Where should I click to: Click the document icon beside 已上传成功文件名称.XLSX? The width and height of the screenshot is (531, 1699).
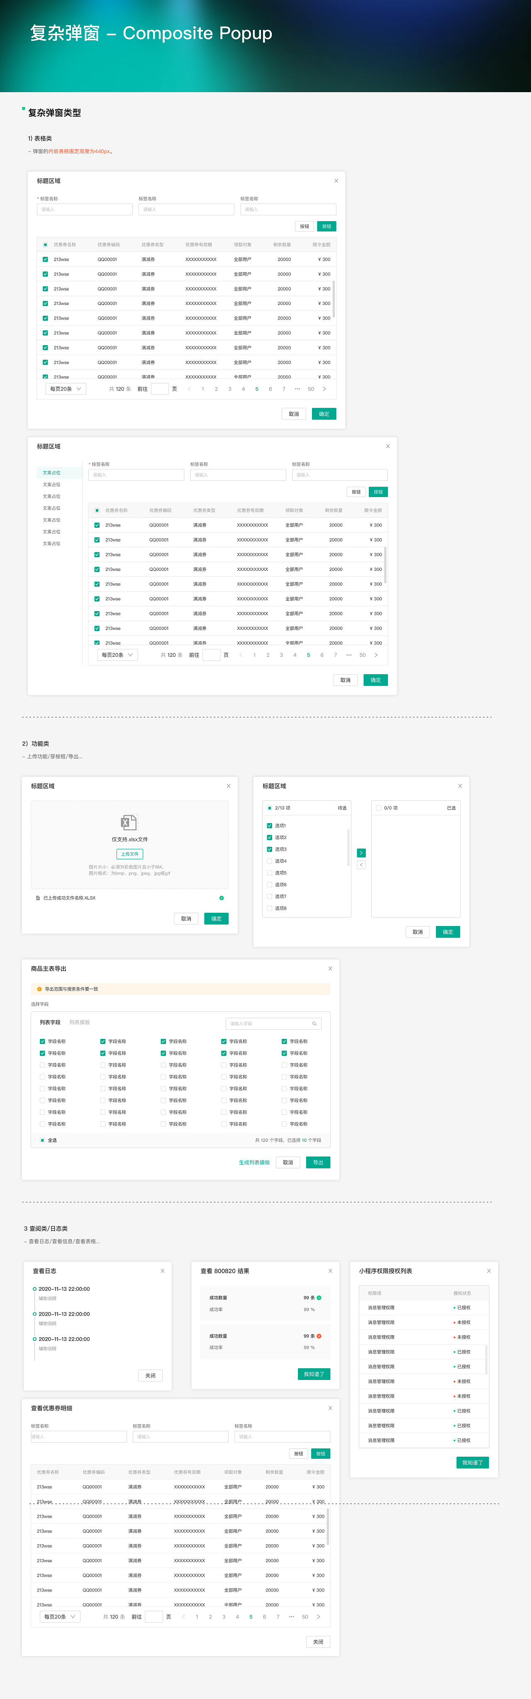tap(38, 898)
